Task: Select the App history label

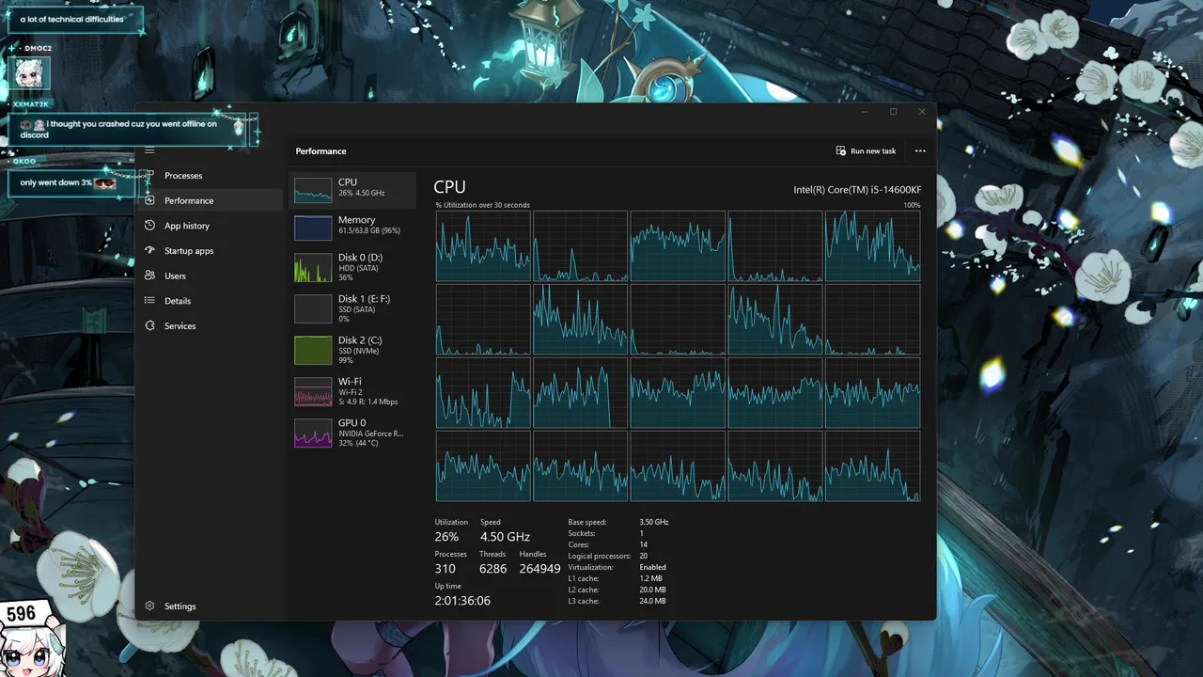Action: (187, 226)
